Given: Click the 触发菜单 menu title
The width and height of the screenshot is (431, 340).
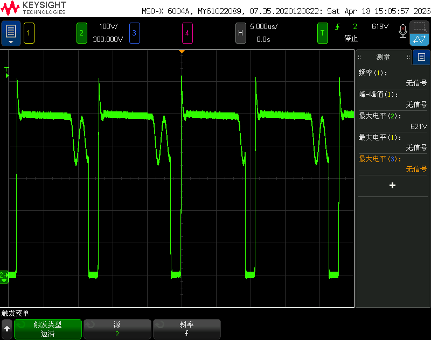Looking at the screenshot, I should pyautogui.click(x=15, y=313).
